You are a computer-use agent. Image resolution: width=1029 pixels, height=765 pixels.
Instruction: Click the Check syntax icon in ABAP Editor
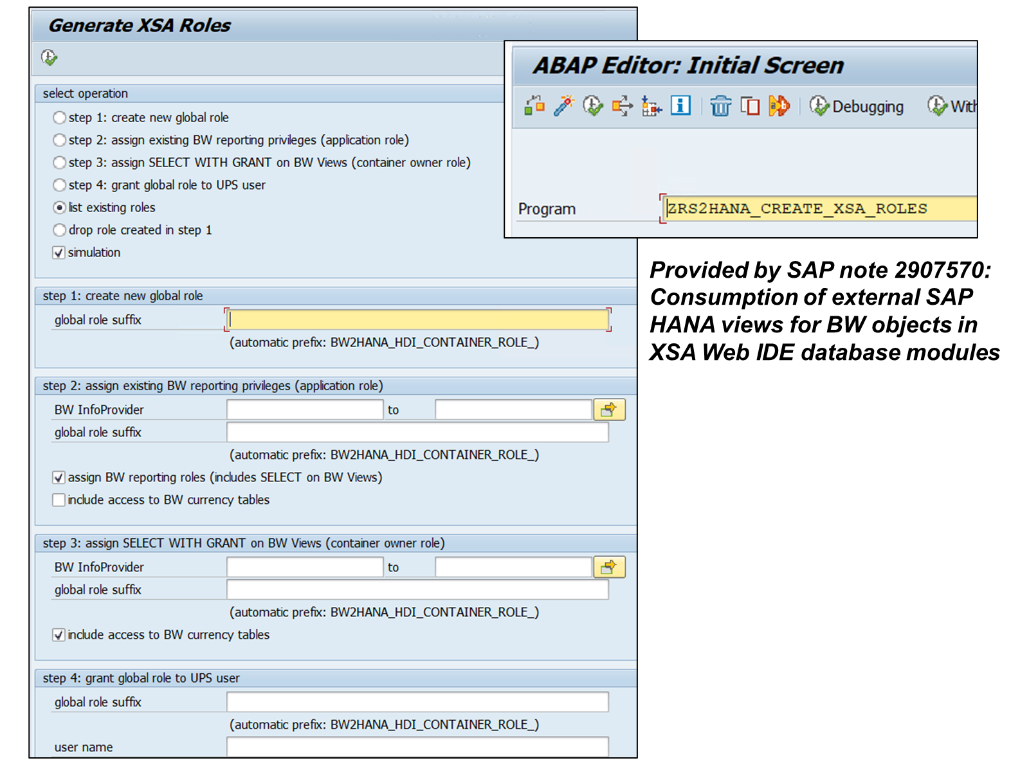[534, 105]
